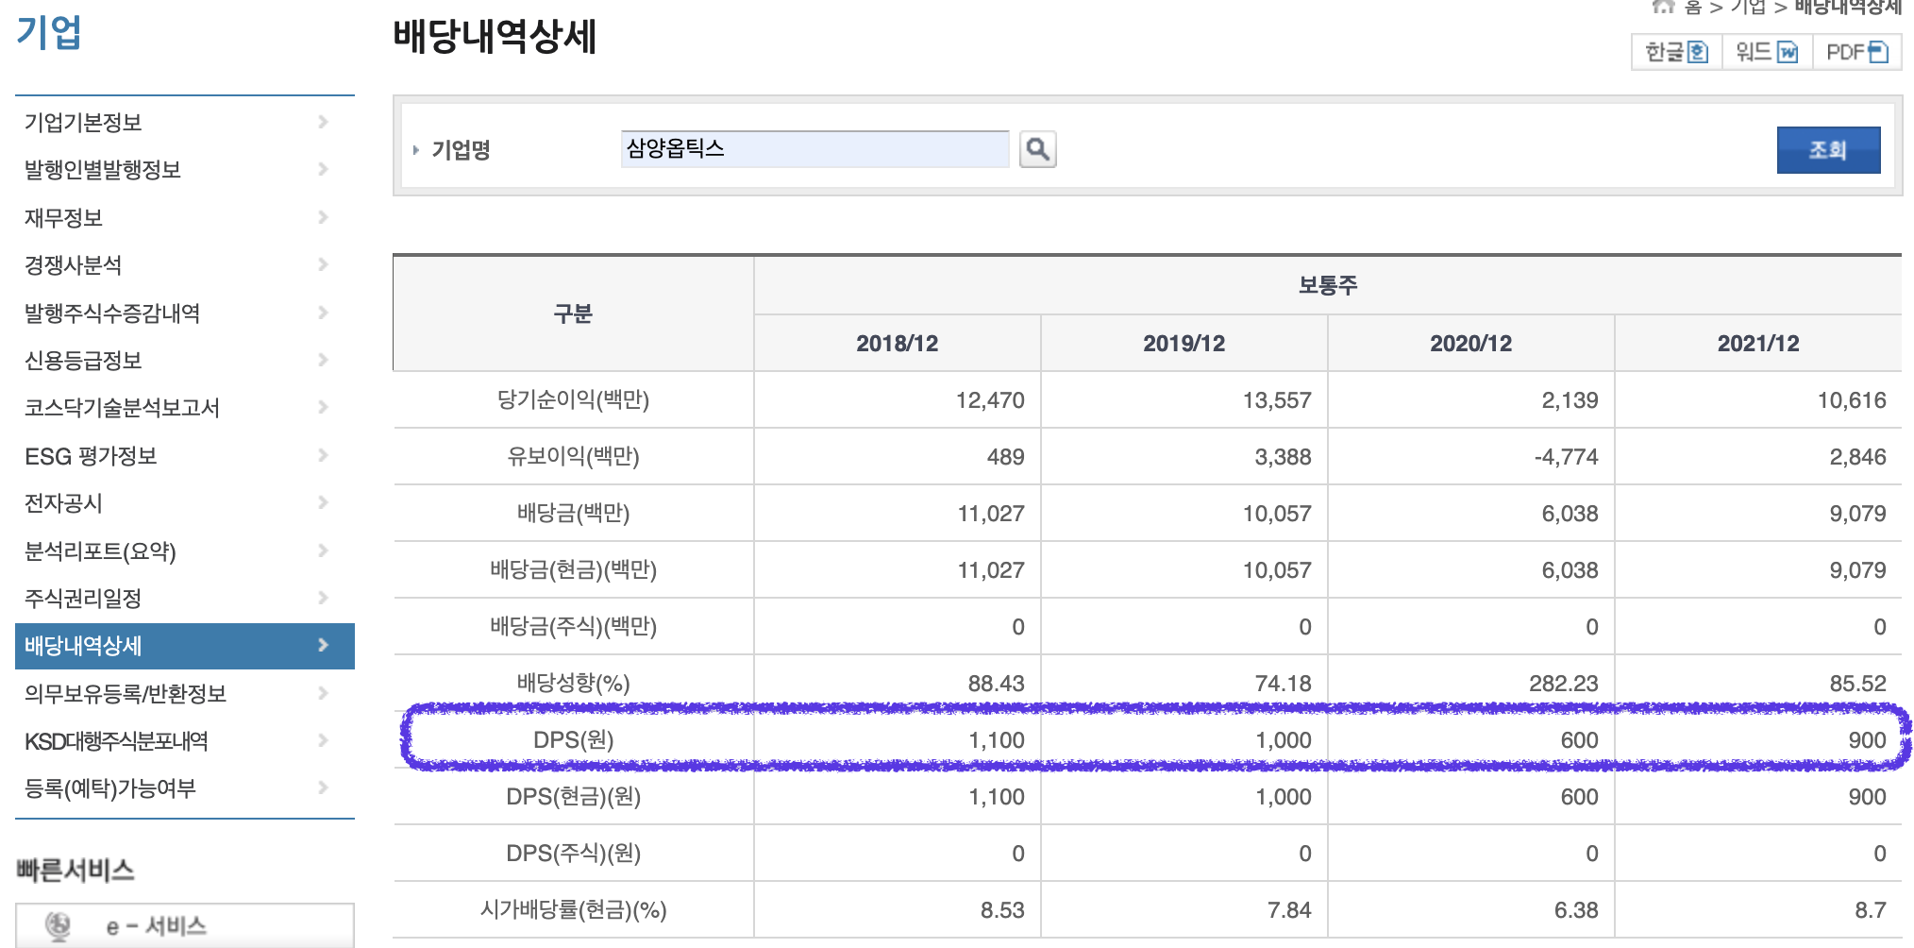Expand chevron beside 경쟁사분석

323,264
